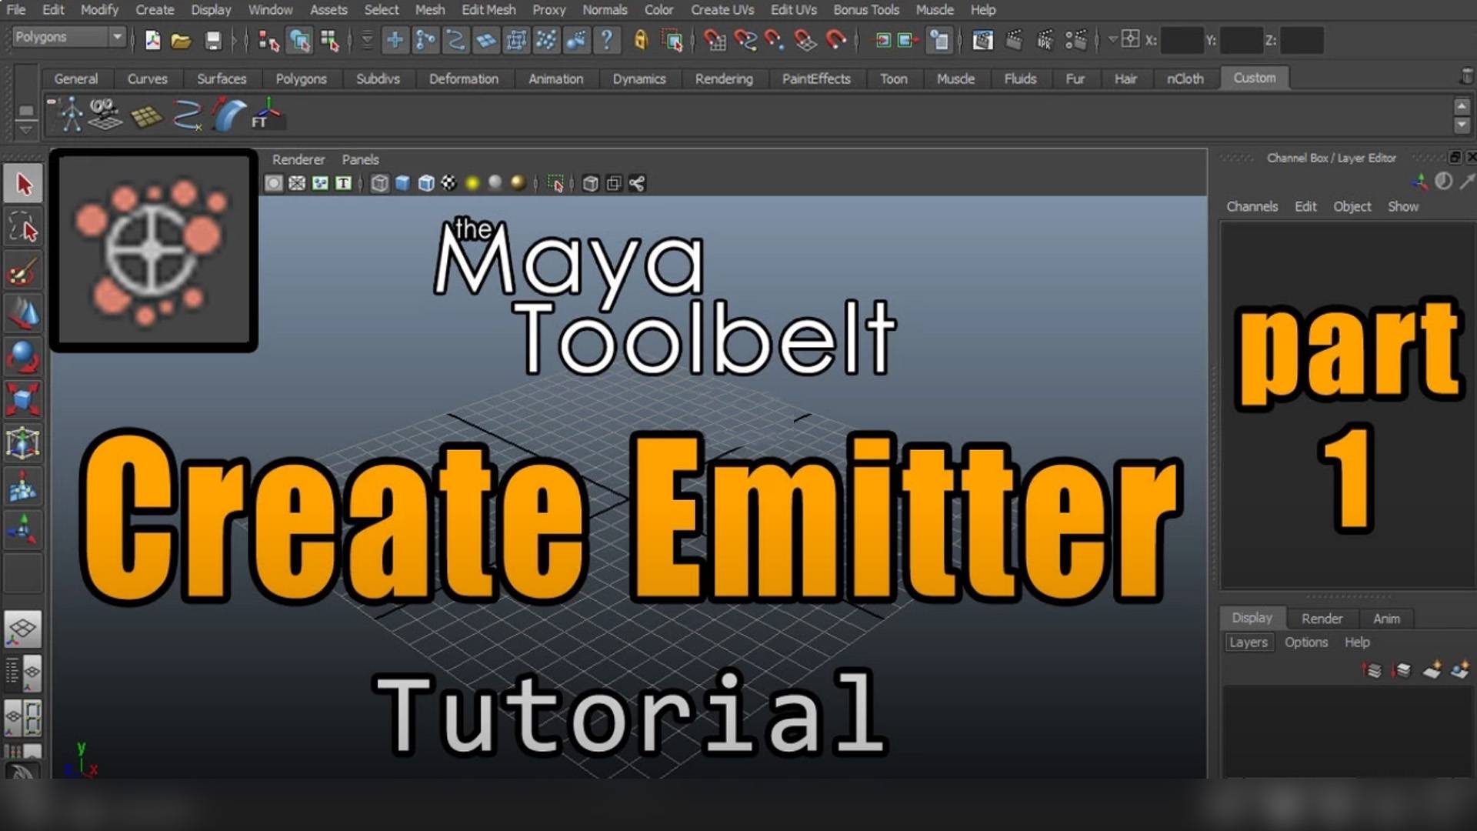Save the scene using the floppy disk icon
The height and width of the screenshot is (831, 1477).
pyautogui.click(x=213, y=40)
